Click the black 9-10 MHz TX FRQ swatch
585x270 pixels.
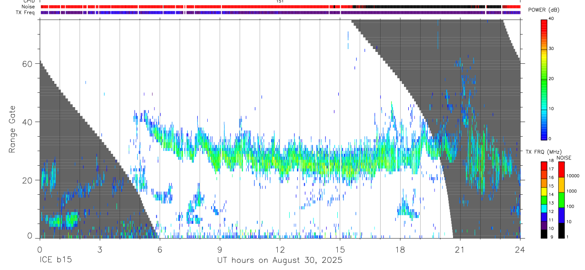[x=544, y=233]
